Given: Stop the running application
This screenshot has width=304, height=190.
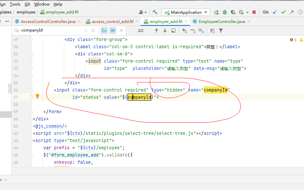Looking at the screenshot, I should [254, 12].
